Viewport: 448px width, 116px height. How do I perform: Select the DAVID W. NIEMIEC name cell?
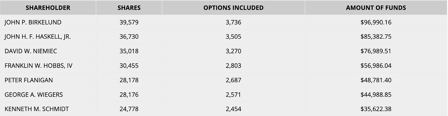[48, 51]
